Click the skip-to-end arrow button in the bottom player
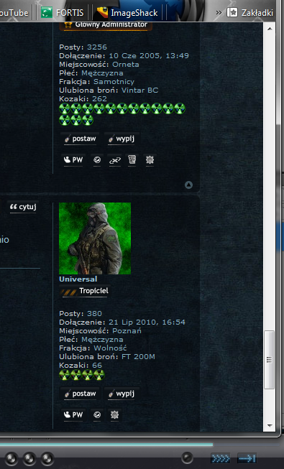284x469 pixels. click(247, 458)
